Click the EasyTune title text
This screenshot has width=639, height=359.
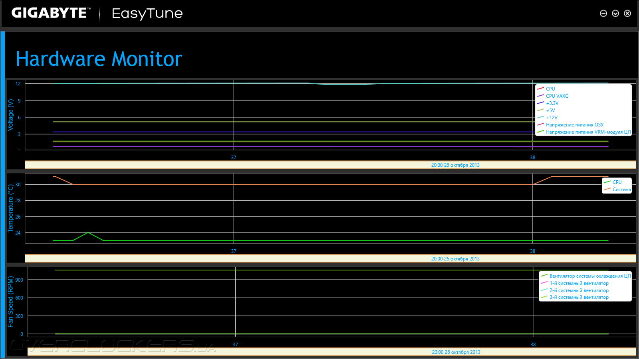(x=147, y=14)
